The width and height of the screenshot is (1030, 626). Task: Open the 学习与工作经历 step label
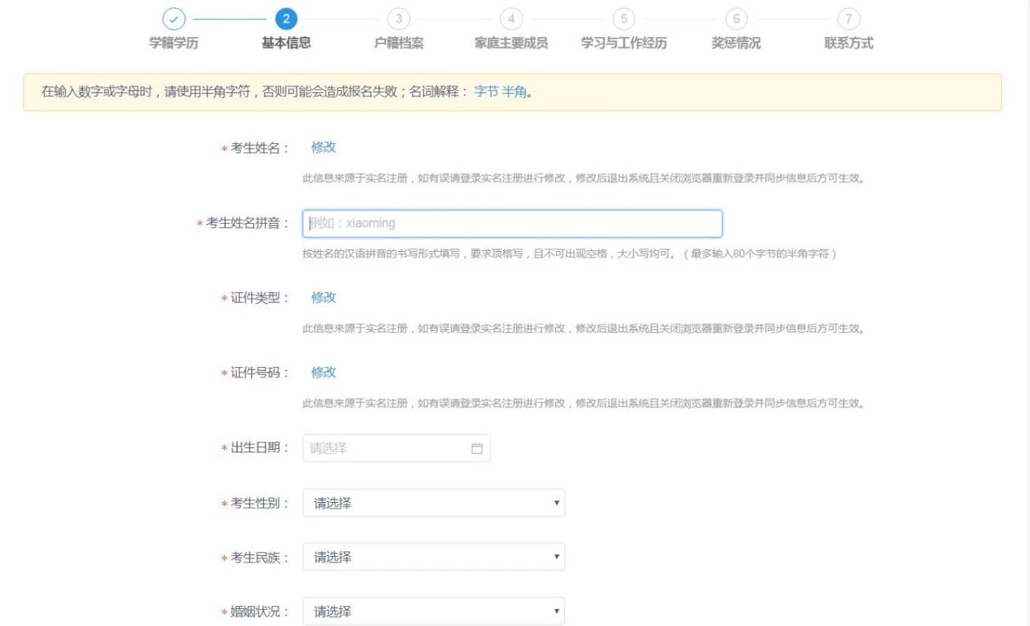point(624,43)
